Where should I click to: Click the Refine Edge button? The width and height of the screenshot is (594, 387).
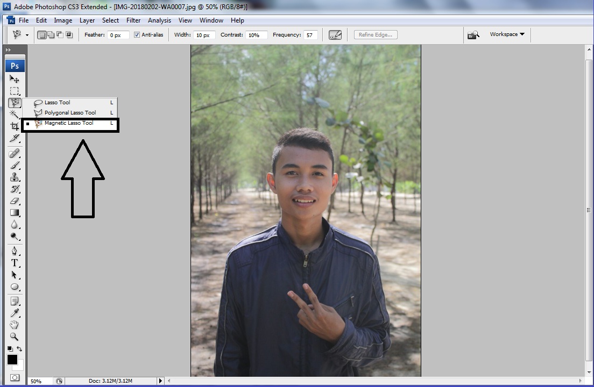376,35
